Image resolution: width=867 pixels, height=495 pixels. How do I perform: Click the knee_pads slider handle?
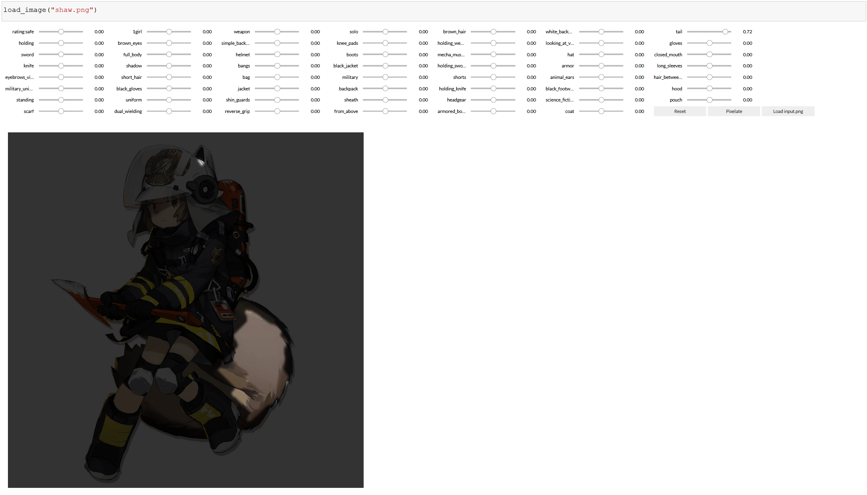point(385,43)
